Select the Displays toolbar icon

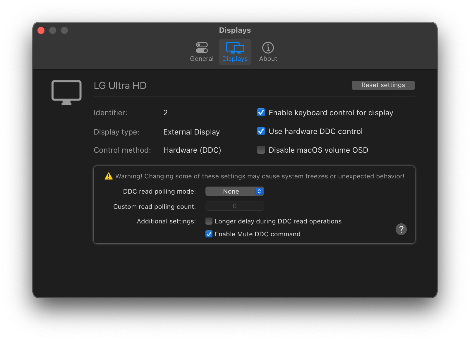(x=235, y=48)
